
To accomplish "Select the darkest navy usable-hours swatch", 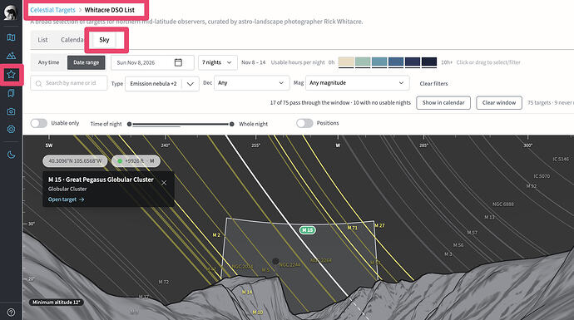I will click(429, 62).
